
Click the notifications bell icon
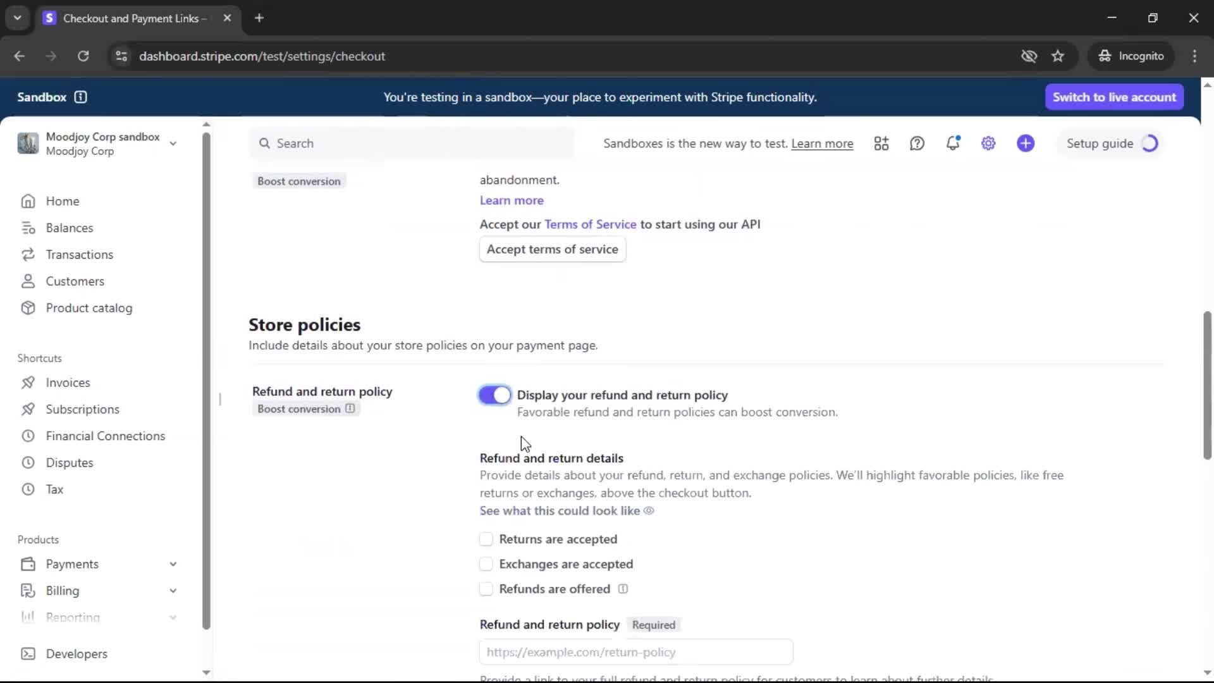click(953, 144)
